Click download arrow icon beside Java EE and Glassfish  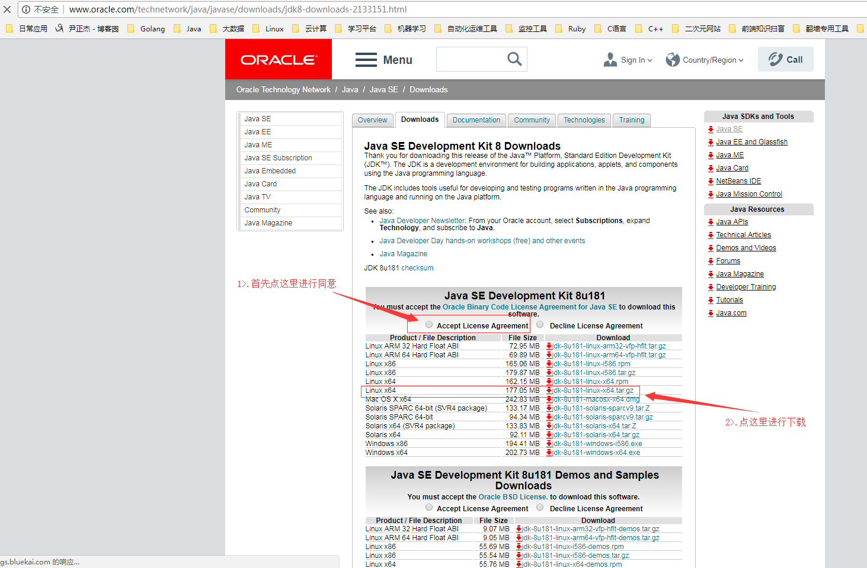711,142
